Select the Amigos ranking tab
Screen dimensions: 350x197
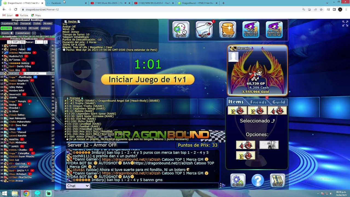click(x=45, y=28)
